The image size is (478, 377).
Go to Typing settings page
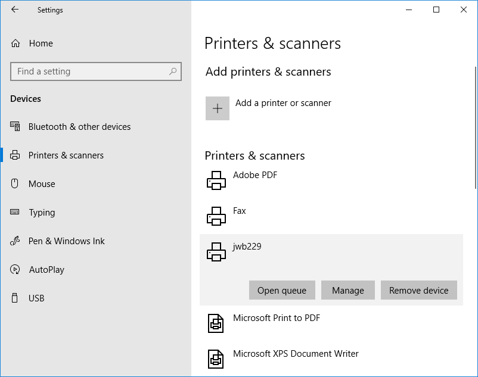coord(42,212)
